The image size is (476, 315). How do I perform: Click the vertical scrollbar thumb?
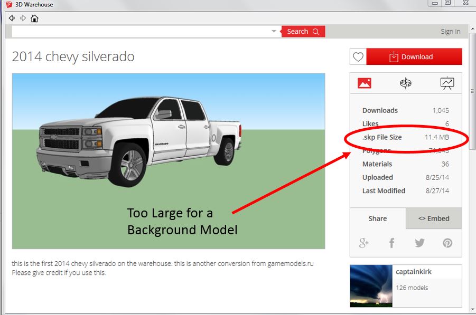(472, 91)
